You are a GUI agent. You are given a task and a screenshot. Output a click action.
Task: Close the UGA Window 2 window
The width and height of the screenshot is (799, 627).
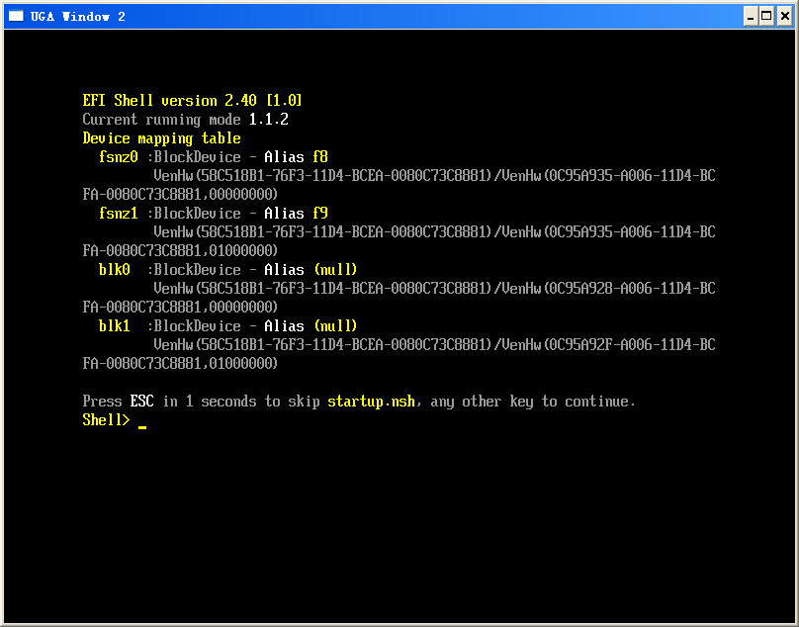tap(785, 16)
